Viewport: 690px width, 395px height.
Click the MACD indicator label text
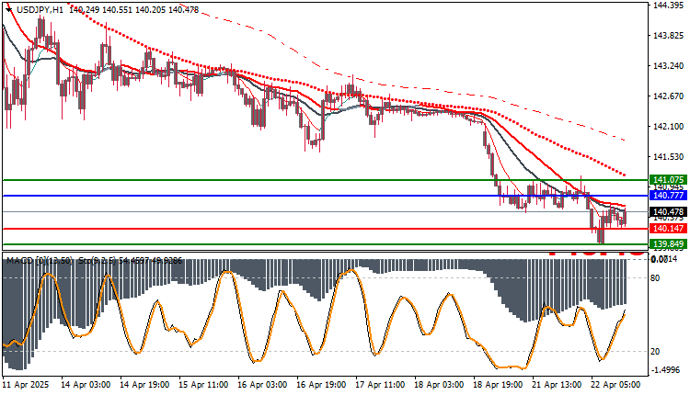[x=40, y=261]
